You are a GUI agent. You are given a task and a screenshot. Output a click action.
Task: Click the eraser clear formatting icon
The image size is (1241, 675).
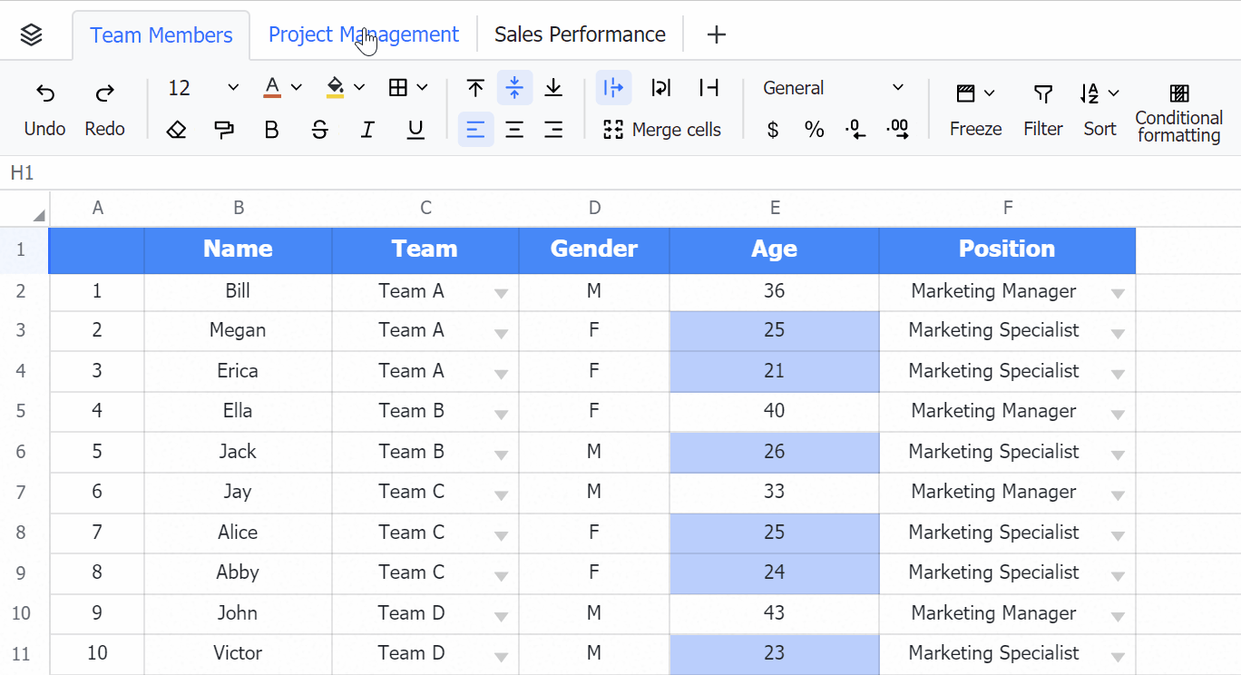[x=177, y=130]
